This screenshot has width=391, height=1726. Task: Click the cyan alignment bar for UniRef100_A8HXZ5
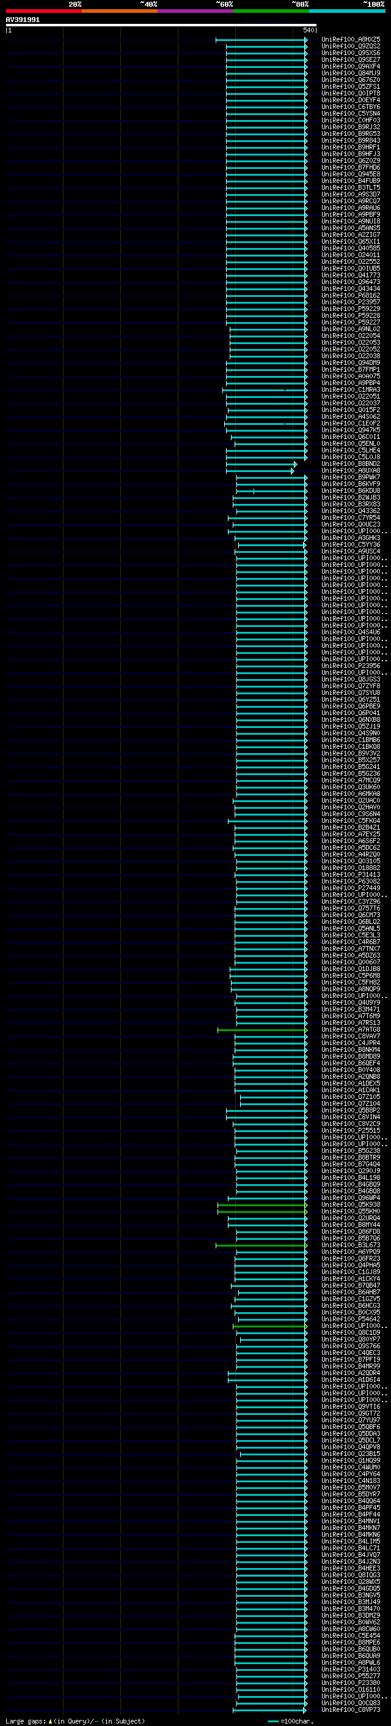[261, 40]
